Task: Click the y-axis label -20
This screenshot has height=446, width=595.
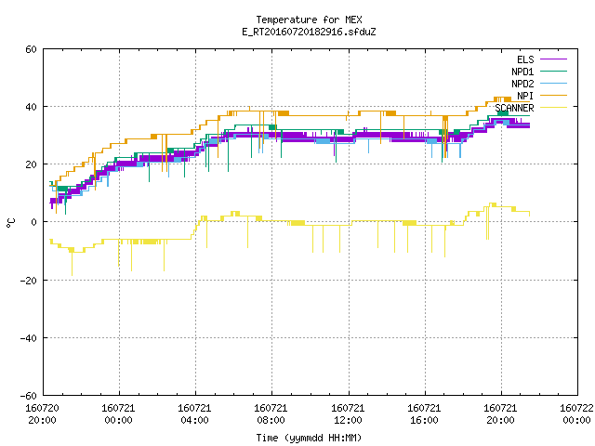Action: coord(29,281)
